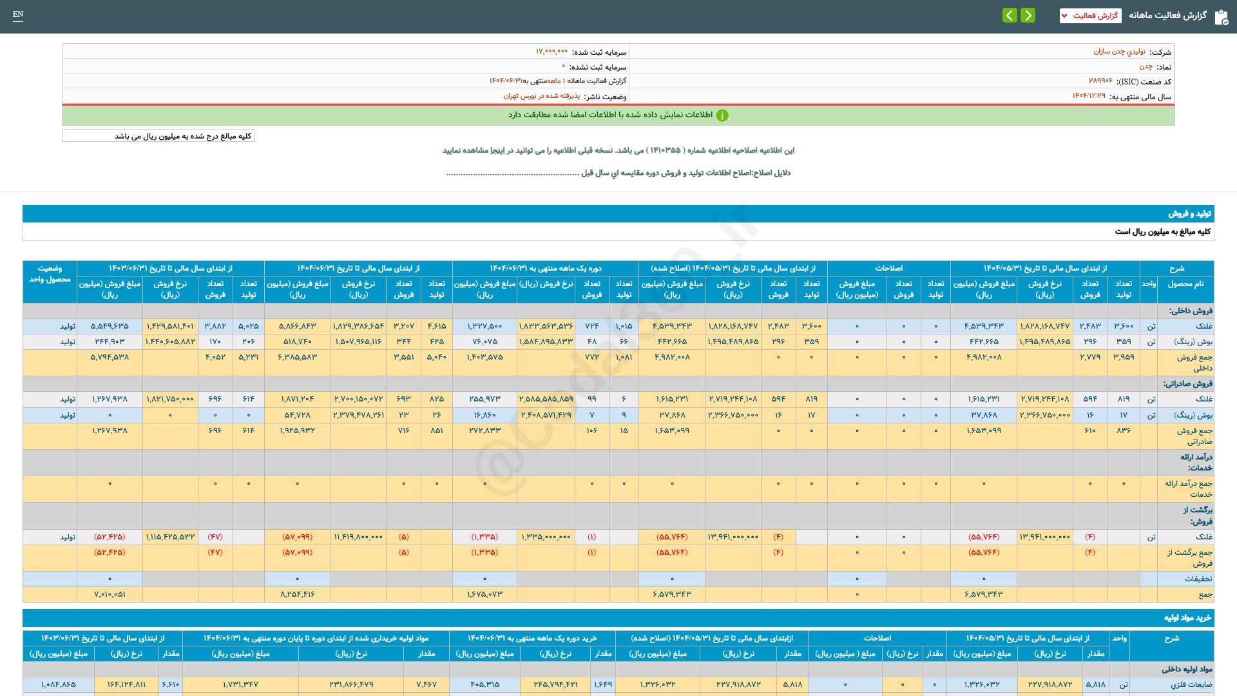Open the گزارش فعالیت dropdown
This screenshot has width=1237, height=696.
click(1090, 15)
